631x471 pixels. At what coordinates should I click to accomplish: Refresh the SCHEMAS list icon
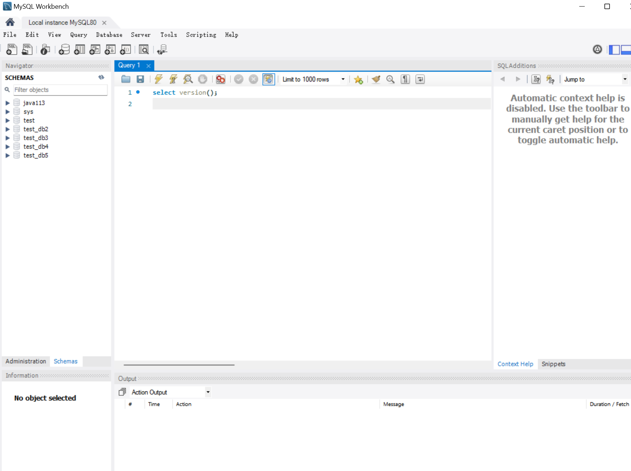pos(101,78)
